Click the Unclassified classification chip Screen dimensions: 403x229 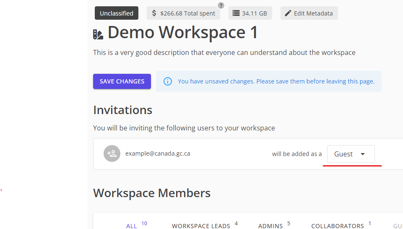click(117, 13)
